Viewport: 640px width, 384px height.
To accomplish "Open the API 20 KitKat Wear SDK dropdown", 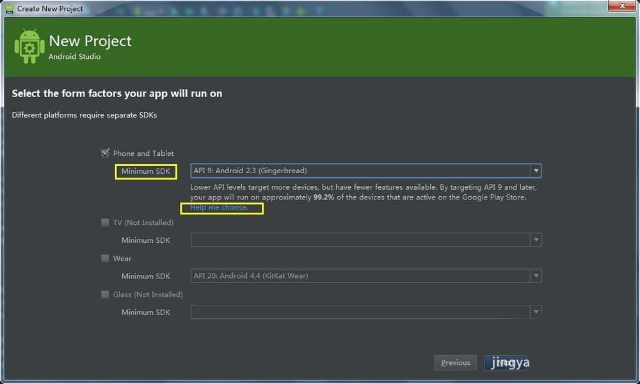I will (x=536, y=276).
